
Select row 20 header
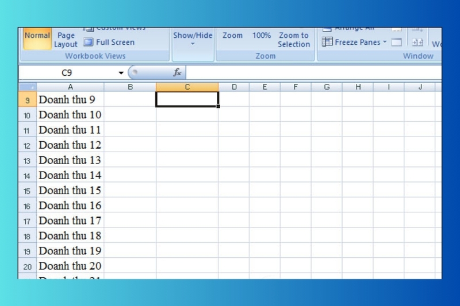tap(27, 266)
